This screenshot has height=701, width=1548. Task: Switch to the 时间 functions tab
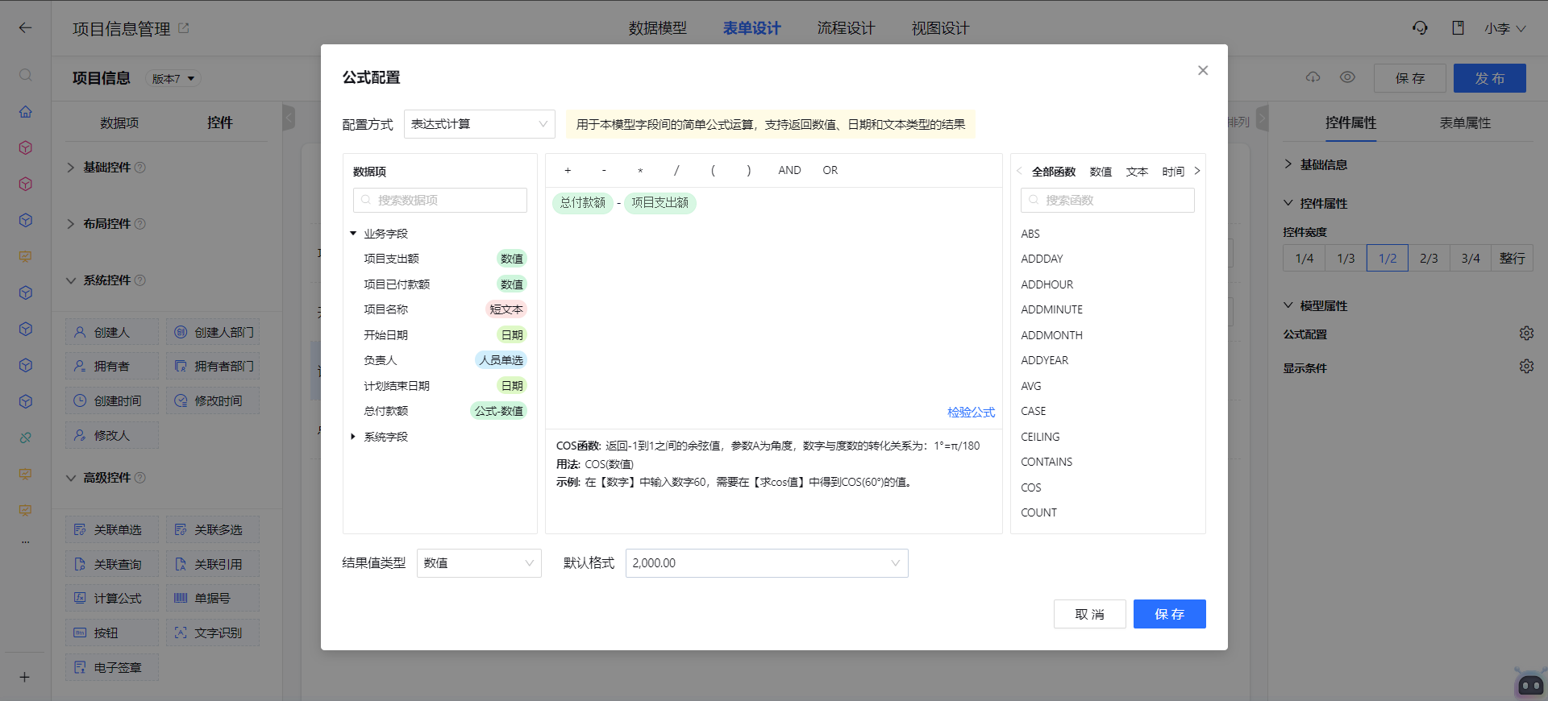(1173, 172)
